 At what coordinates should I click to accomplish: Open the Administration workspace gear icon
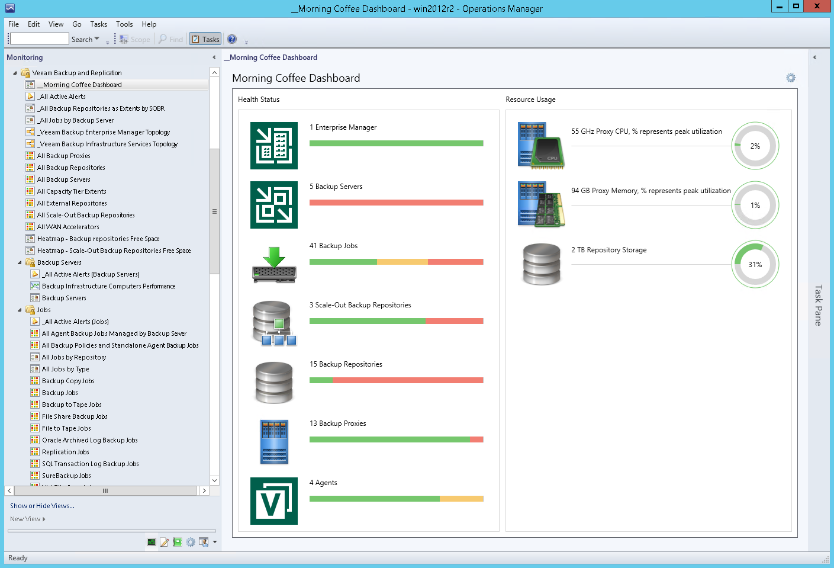pyautogui.click(x=191, y=542)
